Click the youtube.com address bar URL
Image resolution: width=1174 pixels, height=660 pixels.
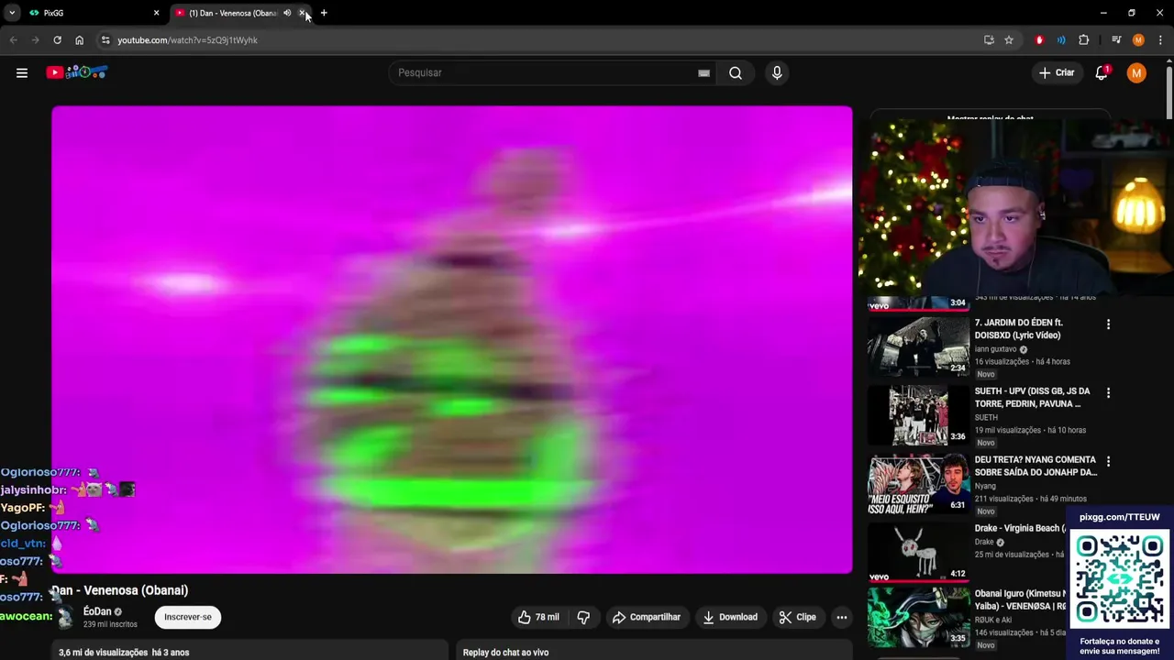pyautogui.click(x=187, y=40)
